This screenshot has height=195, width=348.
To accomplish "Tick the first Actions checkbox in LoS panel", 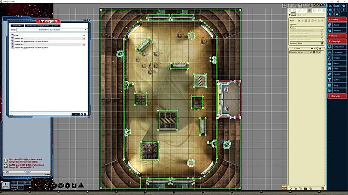I will [322, 30].
